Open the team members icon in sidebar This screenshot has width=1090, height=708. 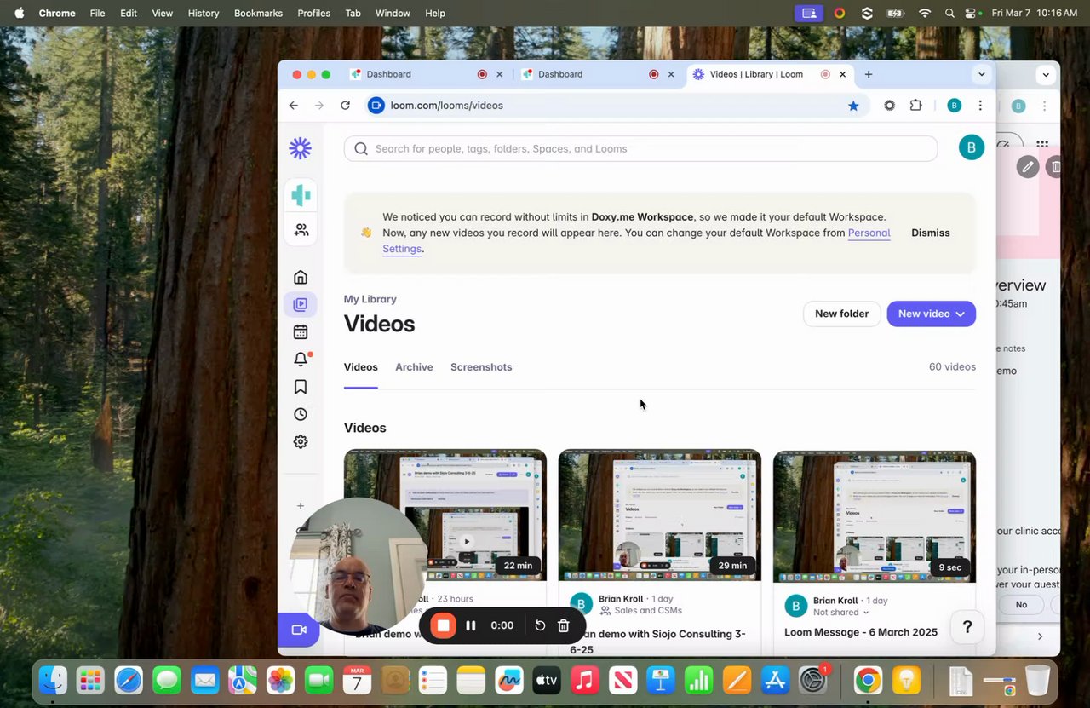[x=301, y=230]
